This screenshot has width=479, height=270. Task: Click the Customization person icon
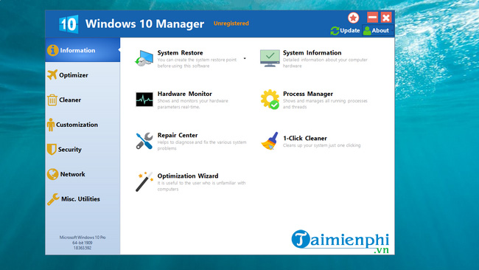tap(51, 125)
